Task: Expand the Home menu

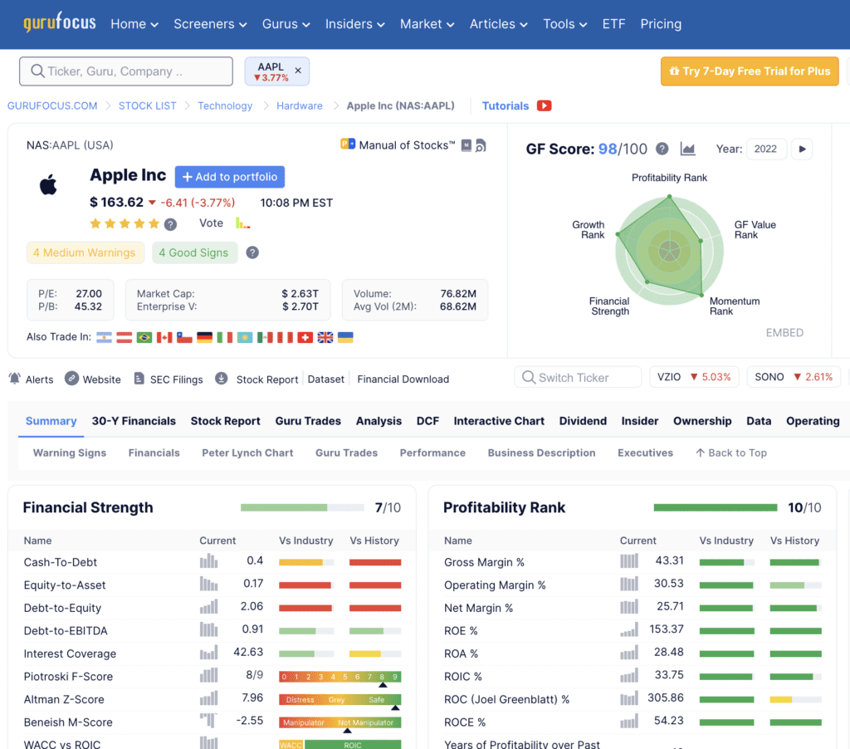Action: pos(134,24)
